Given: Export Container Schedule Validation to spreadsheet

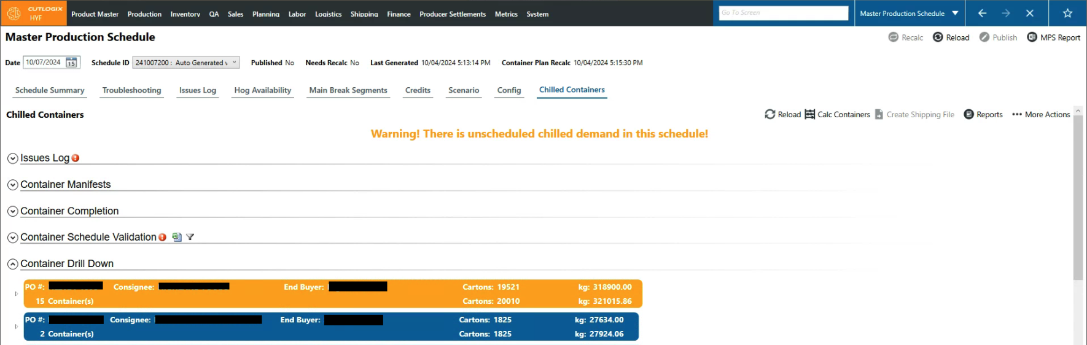Looking at the screenshot, I should (x=177, y=237).
